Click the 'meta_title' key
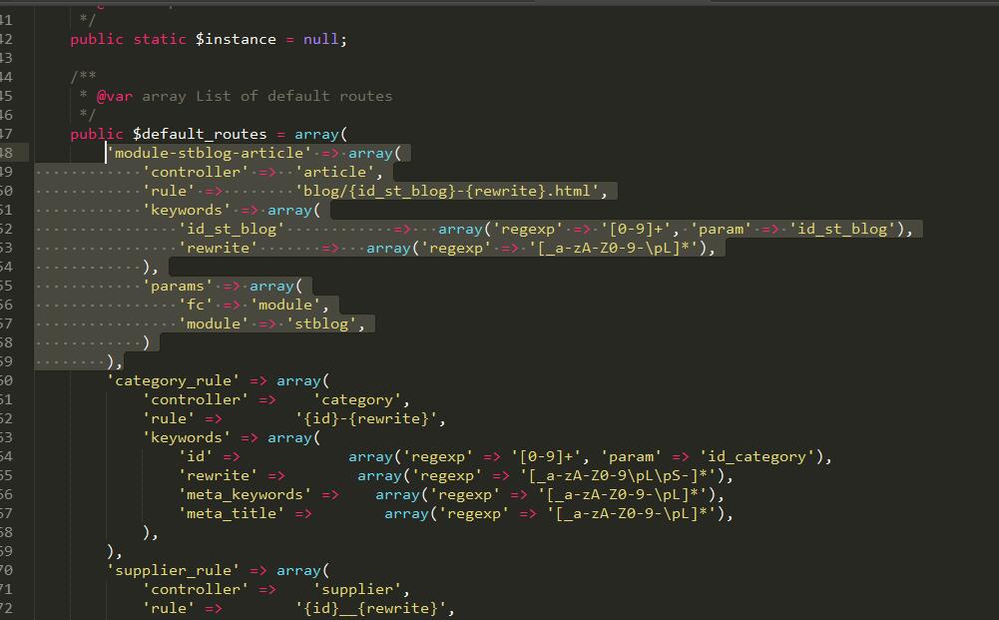This screenshot has height=620, width=999. [232, 513]
